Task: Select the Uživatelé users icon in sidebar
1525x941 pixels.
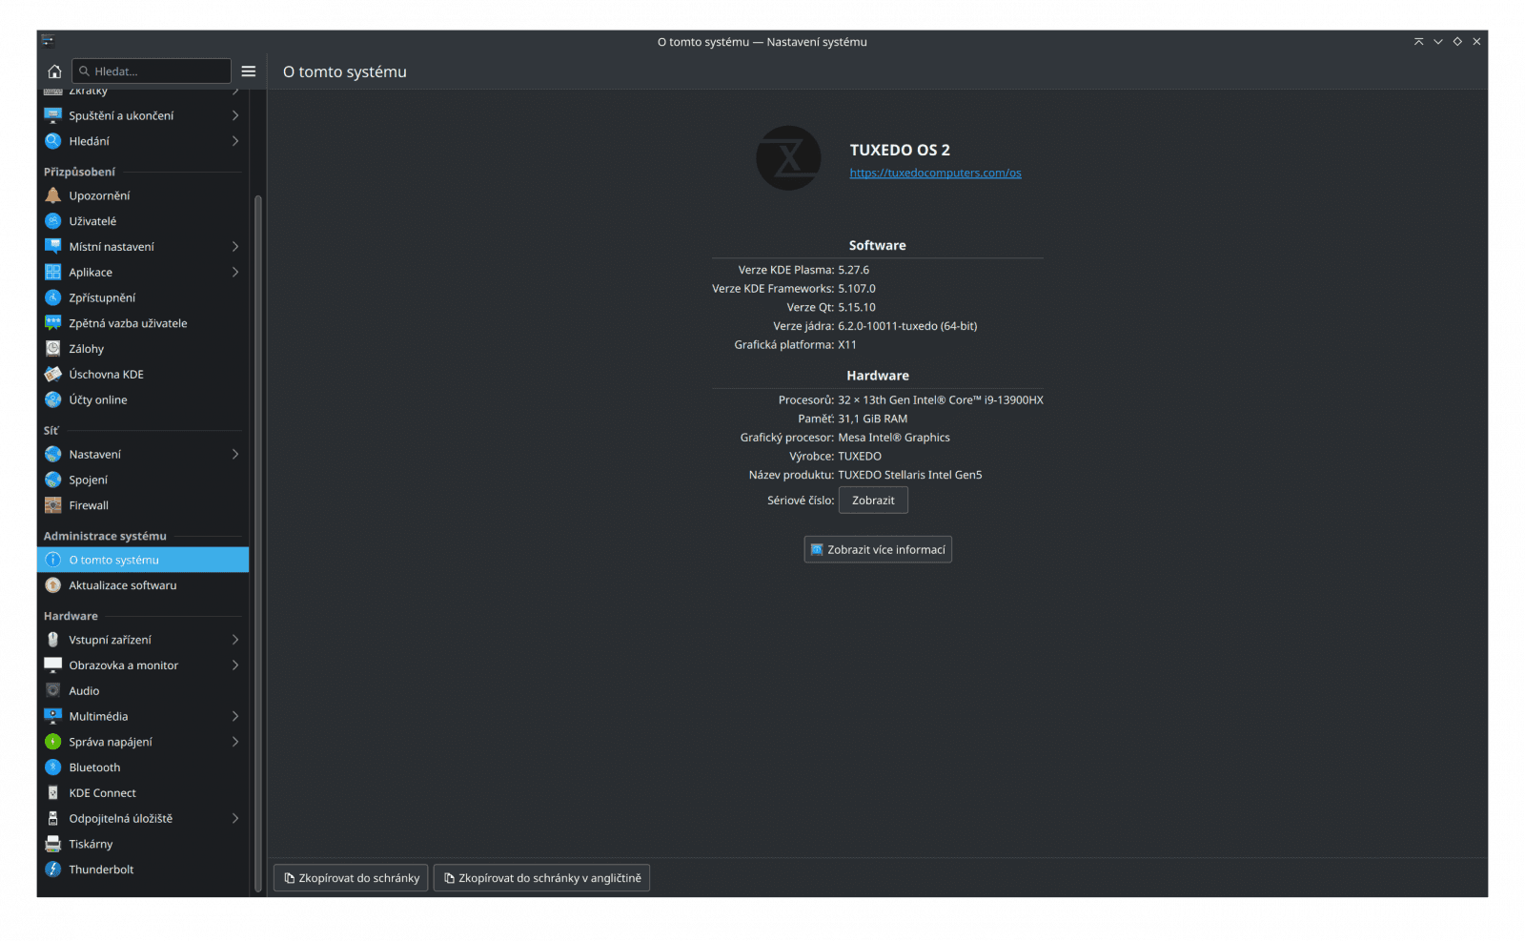Action: [x=53, y=220]
